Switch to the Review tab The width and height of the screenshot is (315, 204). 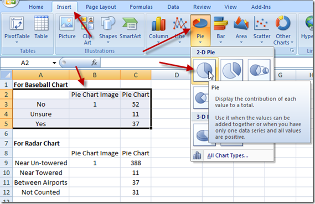click(x=202, y=7)
